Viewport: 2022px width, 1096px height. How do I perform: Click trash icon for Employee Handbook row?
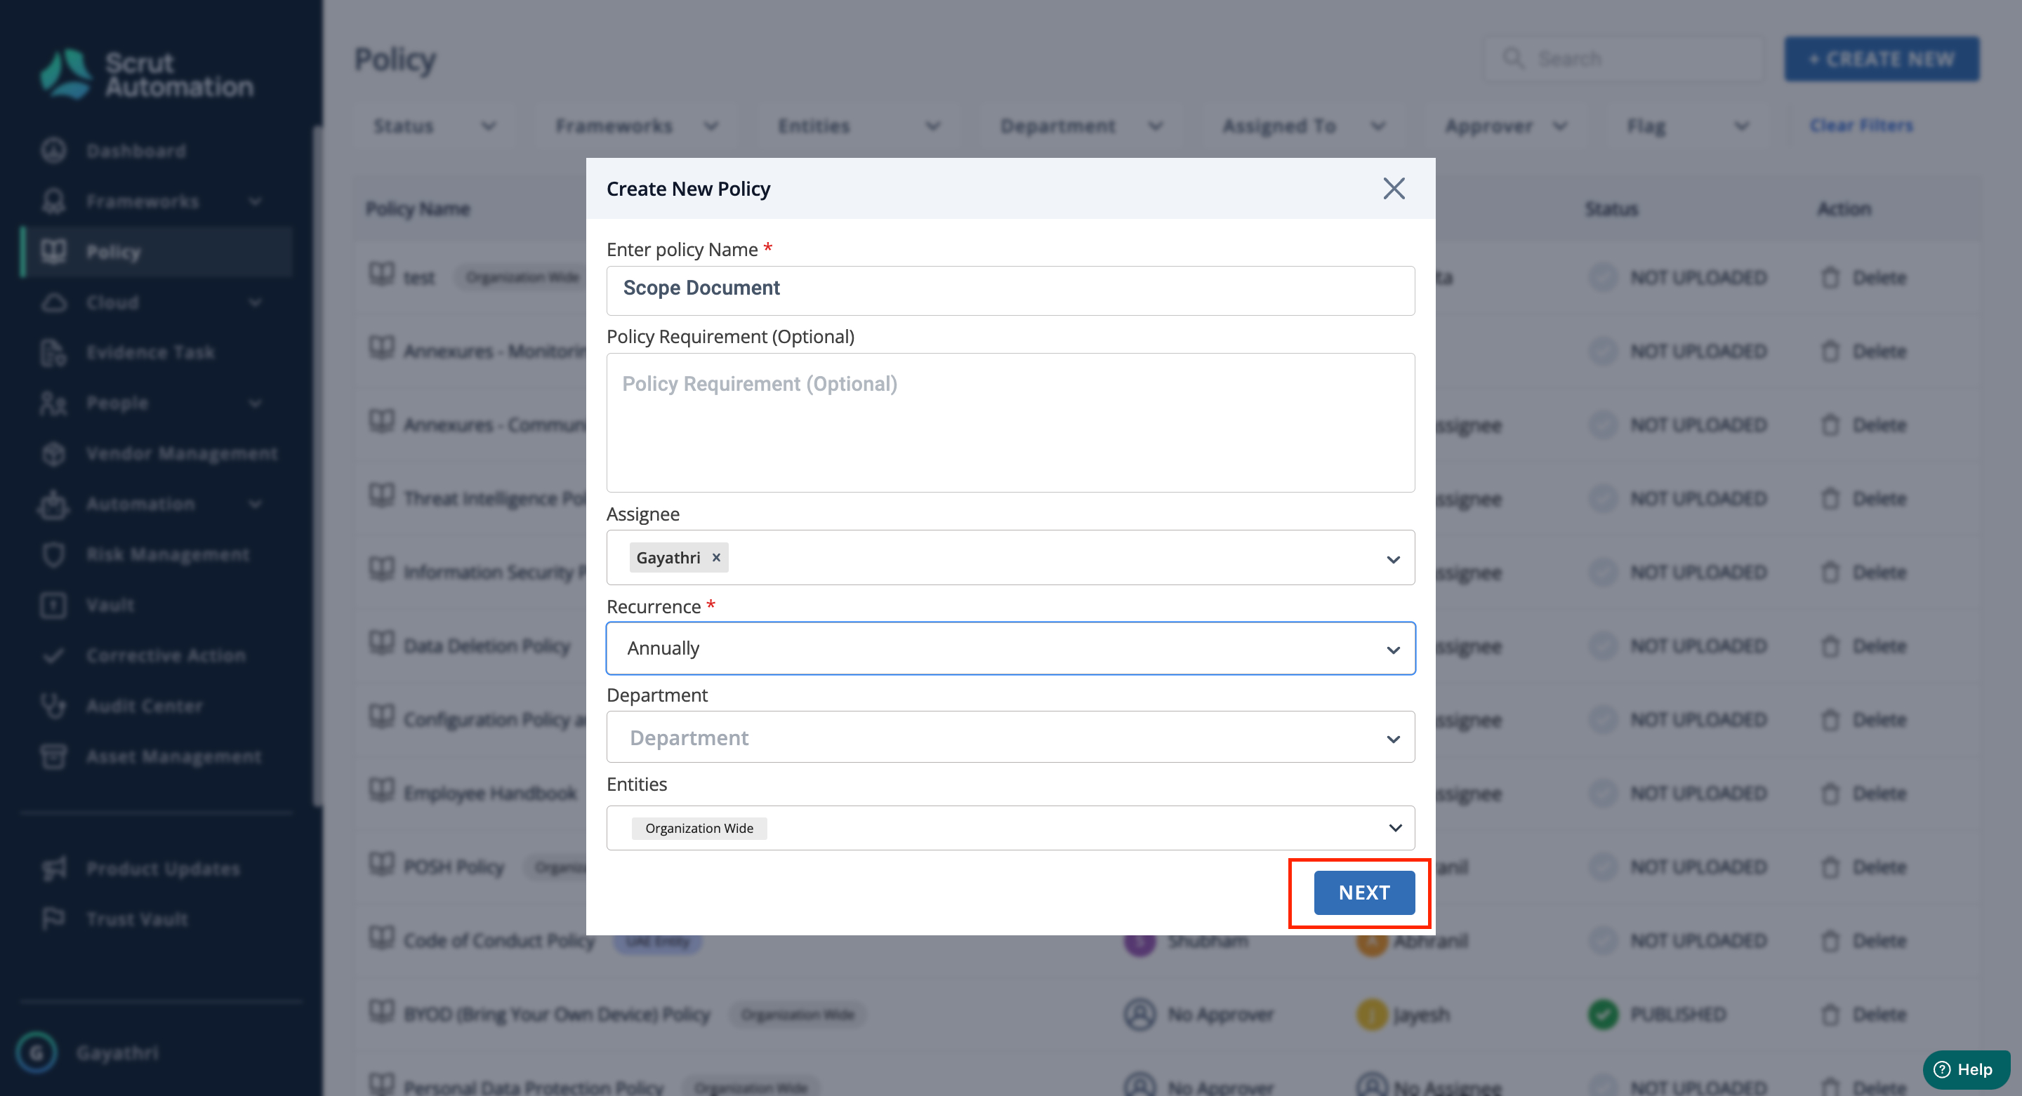point(1830,793)
